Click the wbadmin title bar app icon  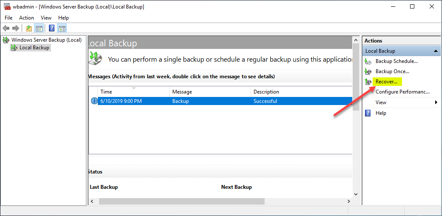click(x=8, y=7)
